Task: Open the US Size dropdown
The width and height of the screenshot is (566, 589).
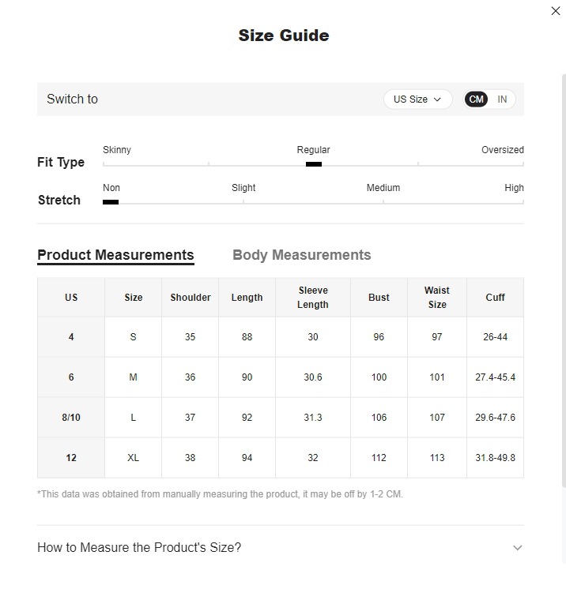Action: click(417, 99)
